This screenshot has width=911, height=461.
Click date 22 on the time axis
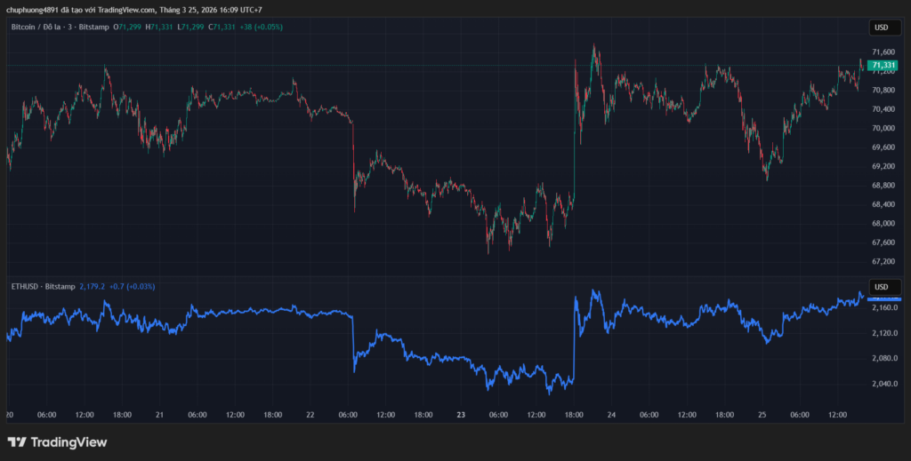[310, 415]
